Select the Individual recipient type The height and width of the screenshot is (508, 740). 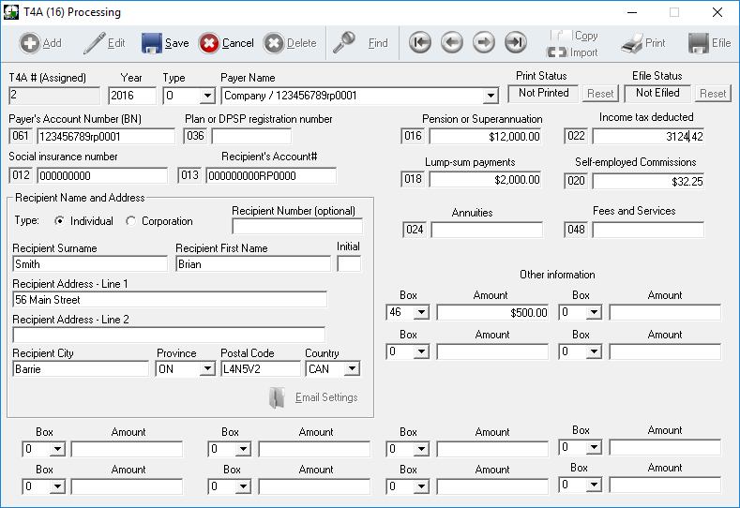point(60,221)
